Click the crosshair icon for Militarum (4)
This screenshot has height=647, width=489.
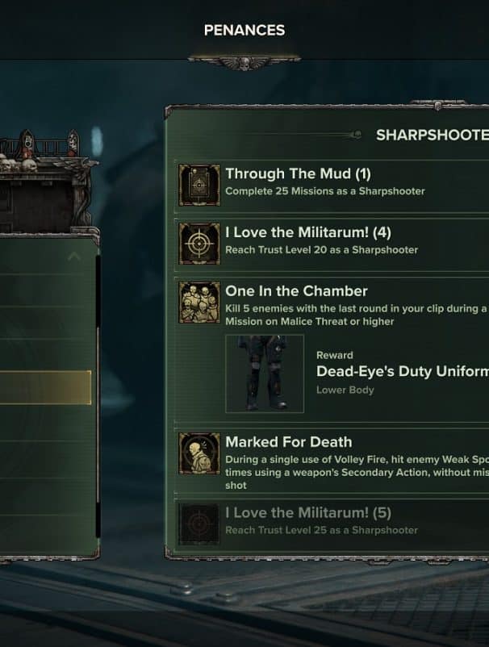click(199, 244)
